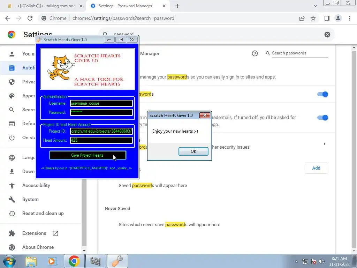The width and height of the screenshot is (357, 268).
Task: Click the Languages globe icon
Action: (x=12, y=157)
